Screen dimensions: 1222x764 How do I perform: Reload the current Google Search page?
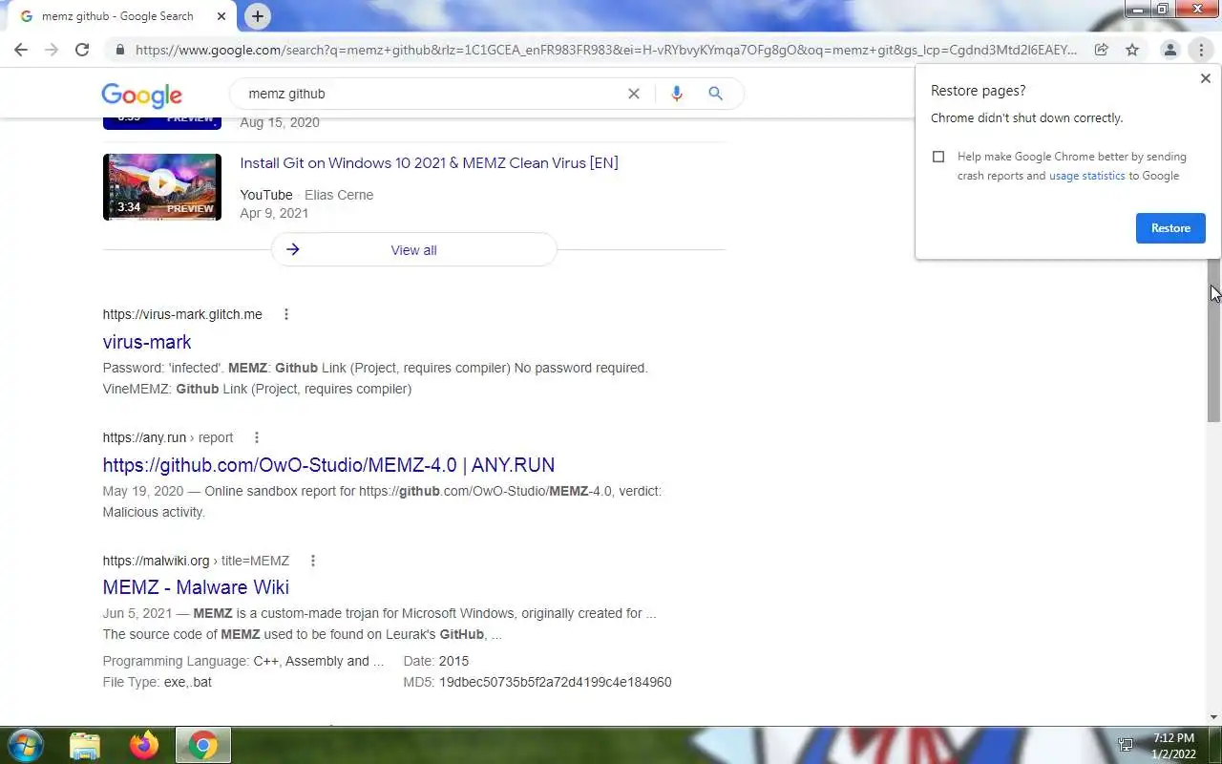pos(82,50)
